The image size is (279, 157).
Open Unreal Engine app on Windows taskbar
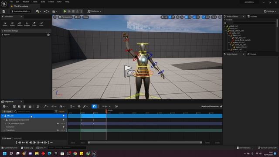(x=94, y=154)
